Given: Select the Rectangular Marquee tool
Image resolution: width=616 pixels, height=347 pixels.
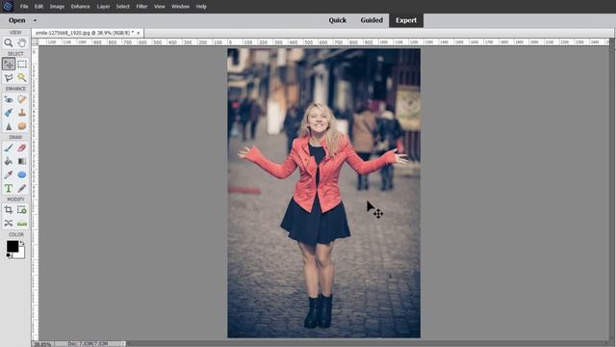Looking at the screenshot, I should pyautogui.click(x=22, y=64).
